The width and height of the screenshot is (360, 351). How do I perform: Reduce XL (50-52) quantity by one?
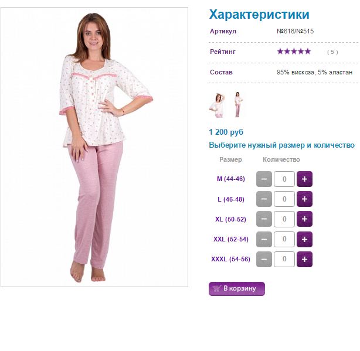click(264, 219)
